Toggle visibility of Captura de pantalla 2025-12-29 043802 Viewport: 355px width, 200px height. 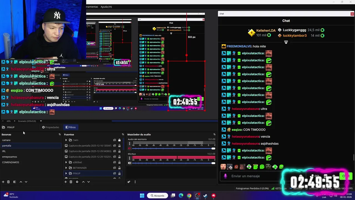click(115, 151)
